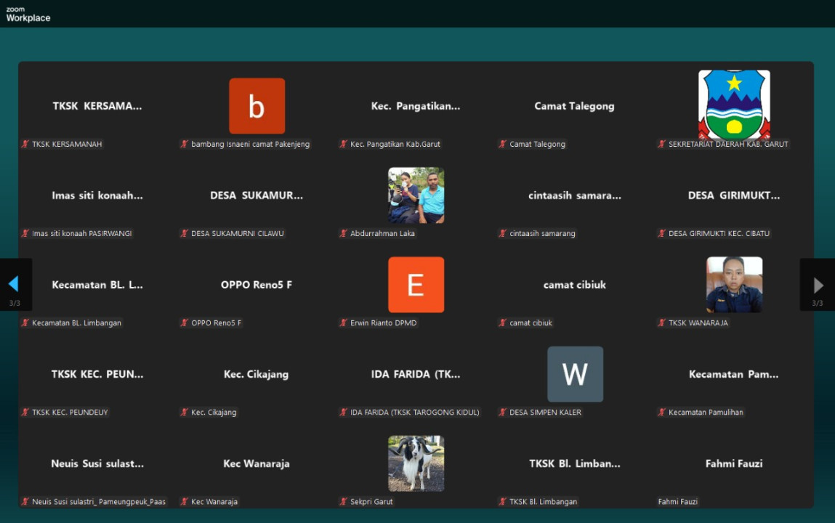Select the Garut regency crest avatar tile
The height and width of the screenshot is (523, 835).
[734, 105]
